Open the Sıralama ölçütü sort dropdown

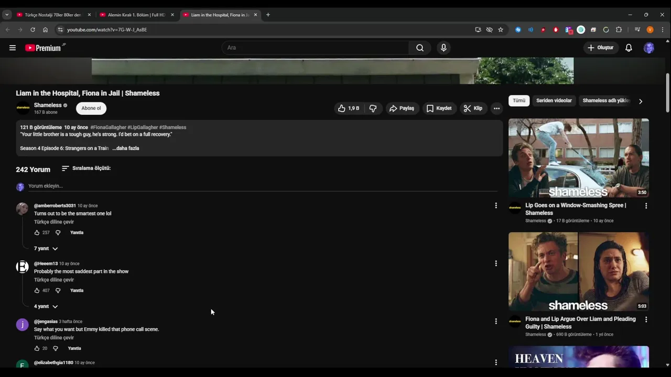point(86,169)
